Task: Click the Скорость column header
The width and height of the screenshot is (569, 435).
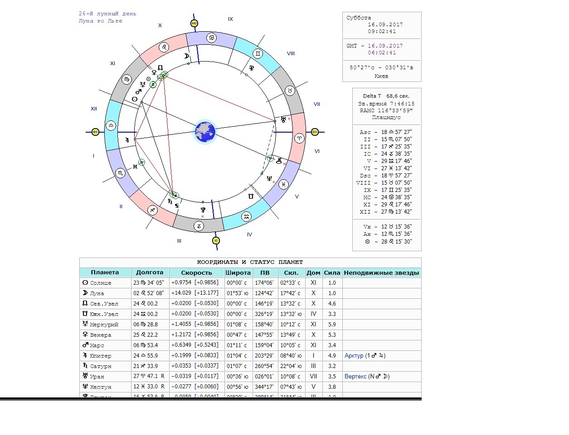Action: click(x=196, y=272)
